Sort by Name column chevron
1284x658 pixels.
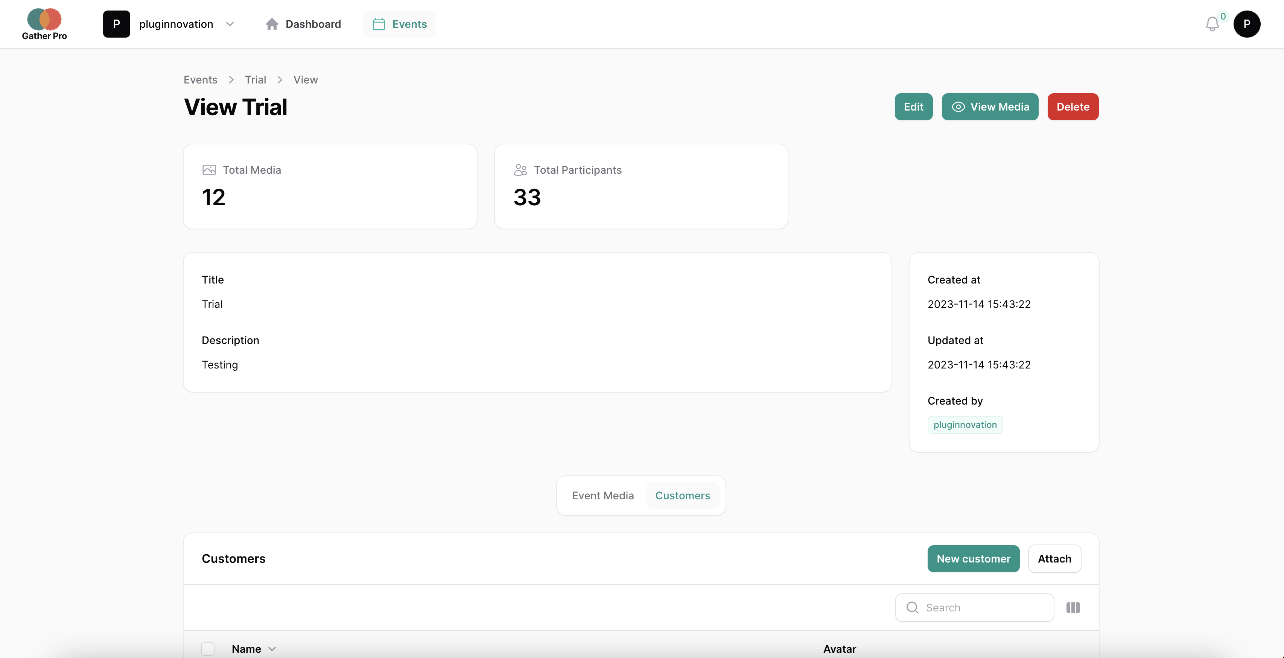[272, 649]
